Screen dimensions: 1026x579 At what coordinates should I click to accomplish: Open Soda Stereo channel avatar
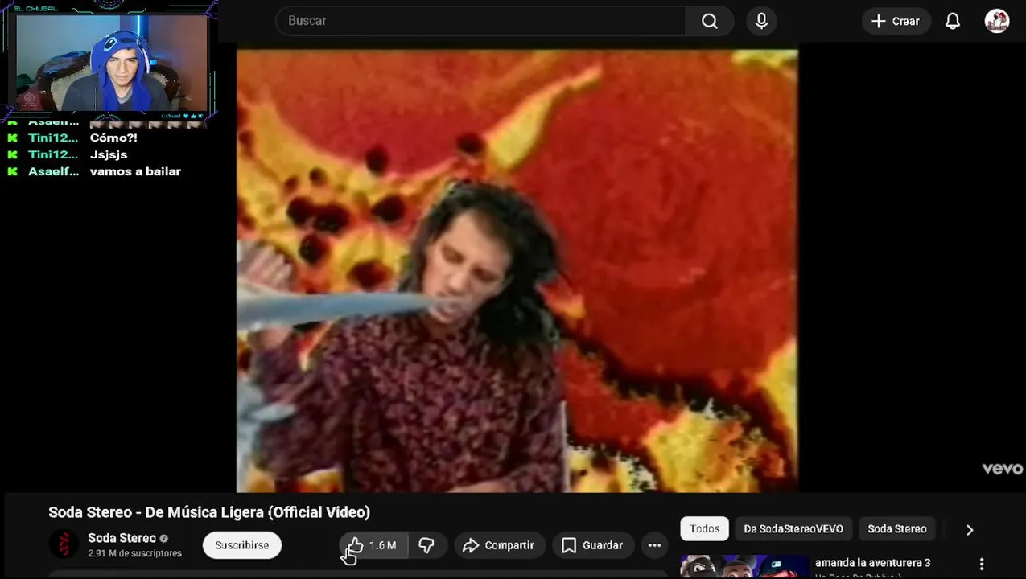coord(64,544)
